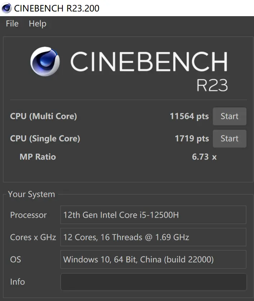
Task: Click the 6.73 x ratio value
Action: [204, 157]
